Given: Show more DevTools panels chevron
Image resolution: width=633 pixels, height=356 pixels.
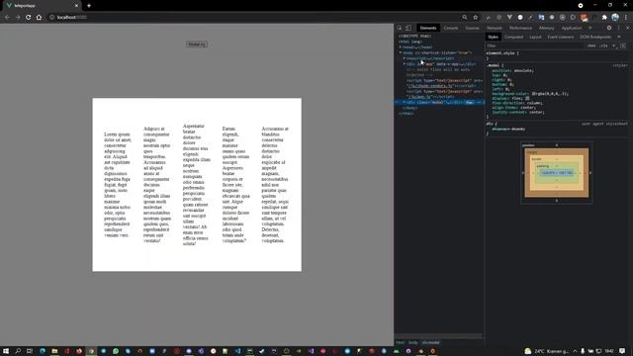Looking at the screenshot, I should pos(590,28).
